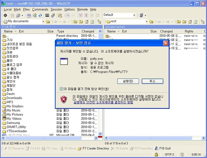Click the invert selection toolbar icon
Viewport: 207px width, 158px height.
click(86, 15)
